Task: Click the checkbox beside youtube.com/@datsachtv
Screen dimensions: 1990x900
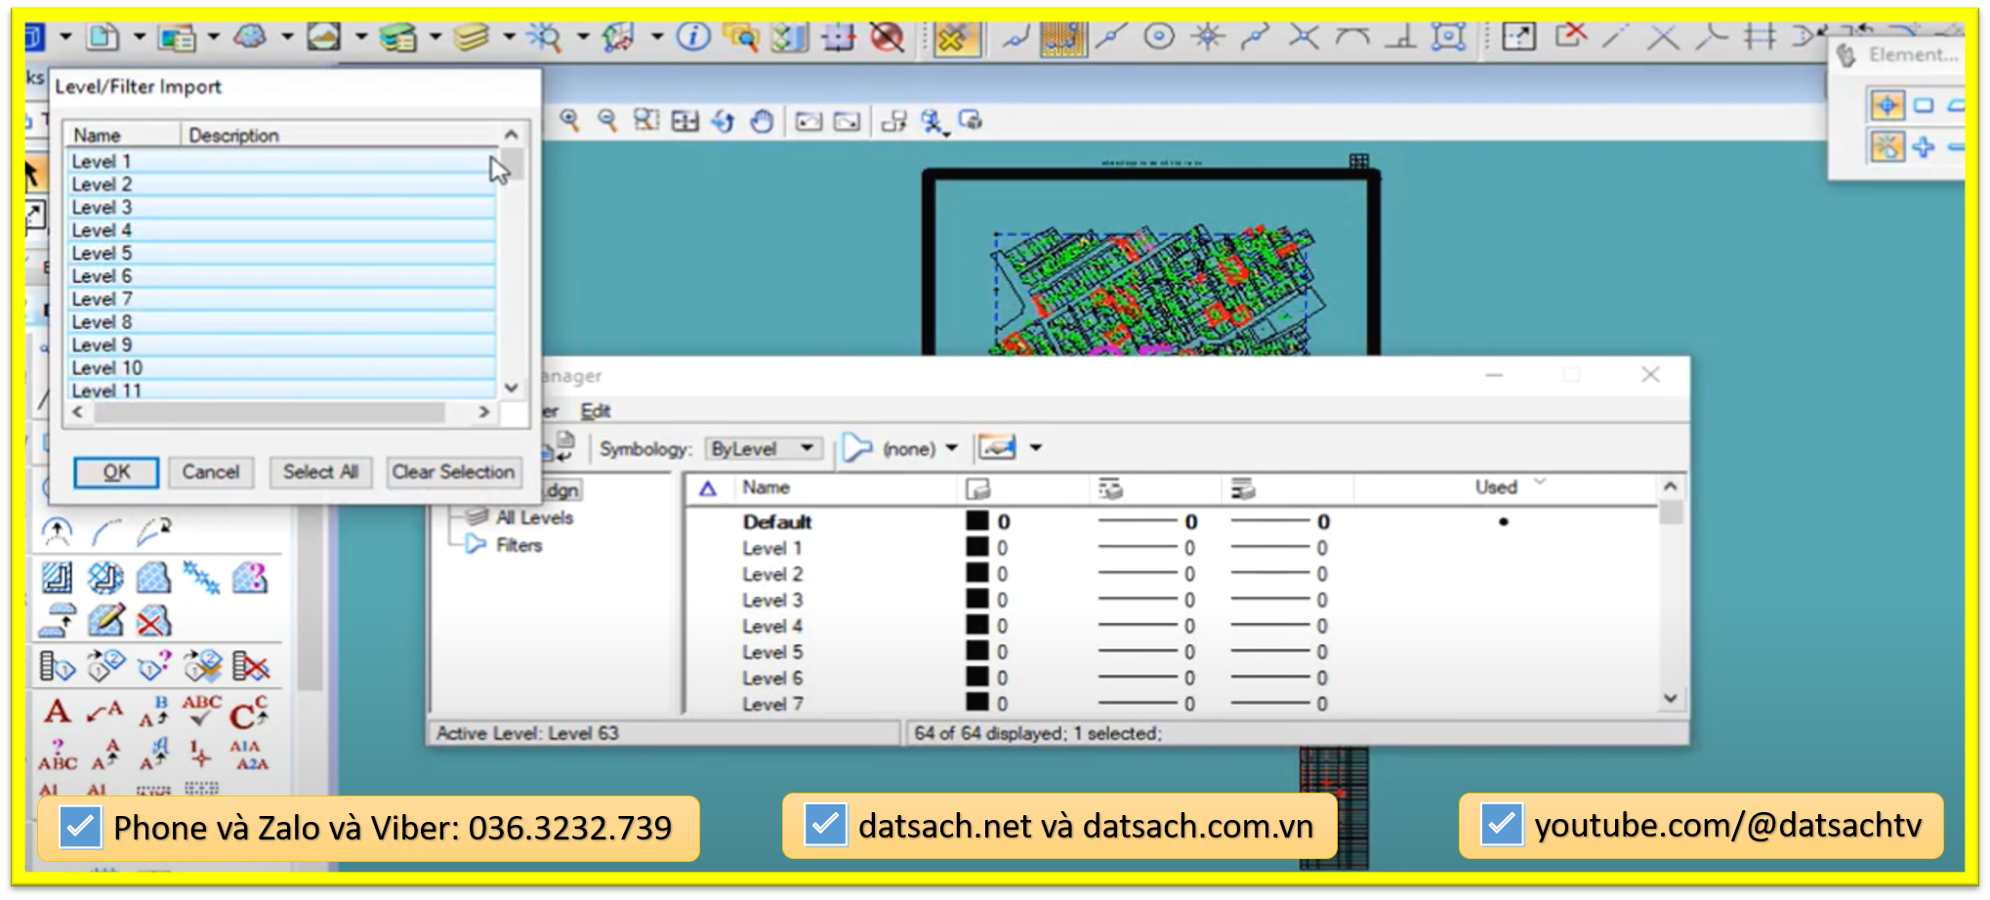Action: click(1501, 825)
